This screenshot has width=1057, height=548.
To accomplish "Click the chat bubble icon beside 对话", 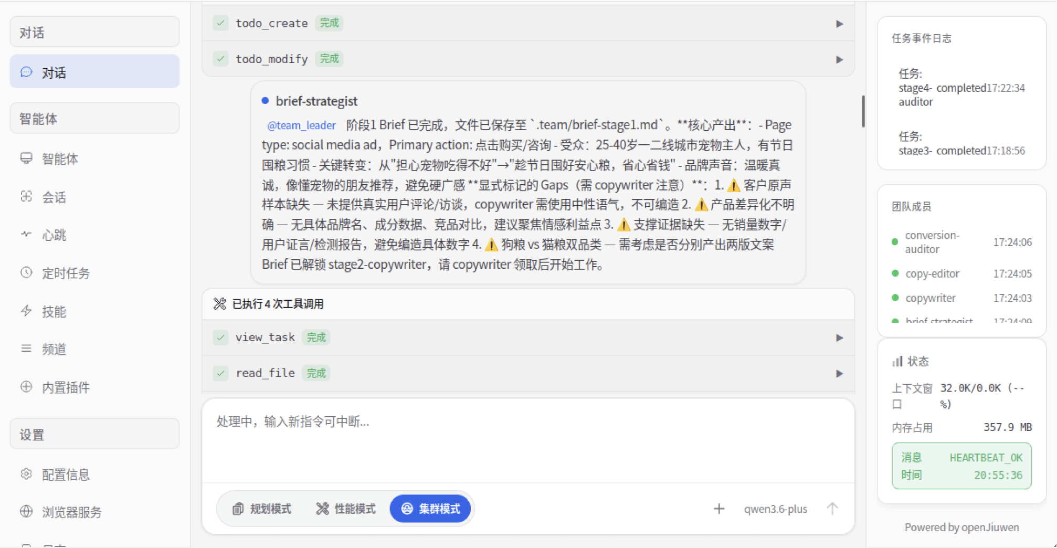I will point(26,72).
